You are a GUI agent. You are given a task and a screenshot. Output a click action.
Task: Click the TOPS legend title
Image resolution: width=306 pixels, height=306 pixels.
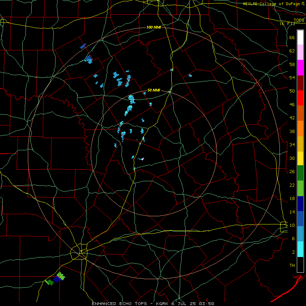coord(299,20)
